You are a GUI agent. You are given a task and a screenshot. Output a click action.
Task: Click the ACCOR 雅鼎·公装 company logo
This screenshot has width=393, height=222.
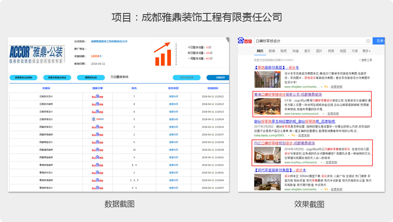[37, 54]
